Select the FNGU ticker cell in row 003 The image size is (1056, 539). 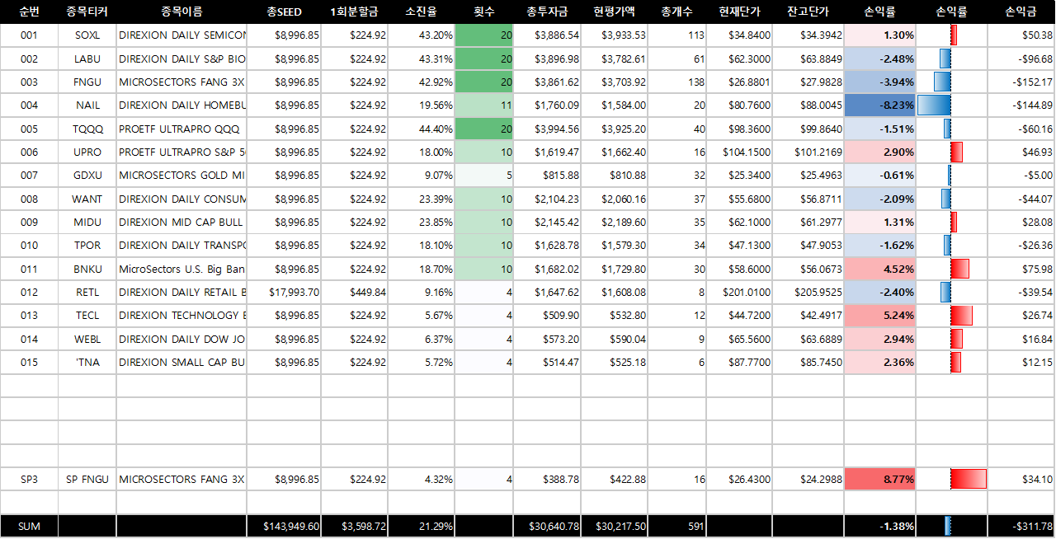pyautogui.click(x=87, y=82)
